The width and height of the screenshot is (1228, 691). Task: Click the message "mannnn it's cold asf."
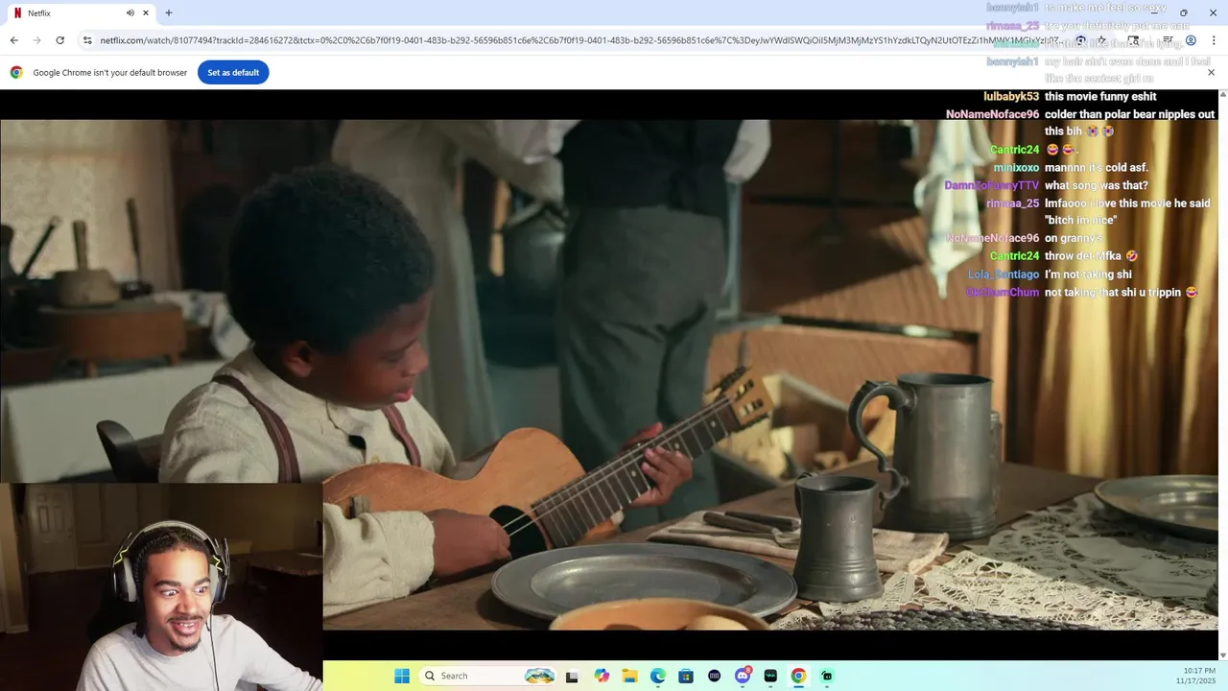pyautogui.click(x=1096, y=168)
